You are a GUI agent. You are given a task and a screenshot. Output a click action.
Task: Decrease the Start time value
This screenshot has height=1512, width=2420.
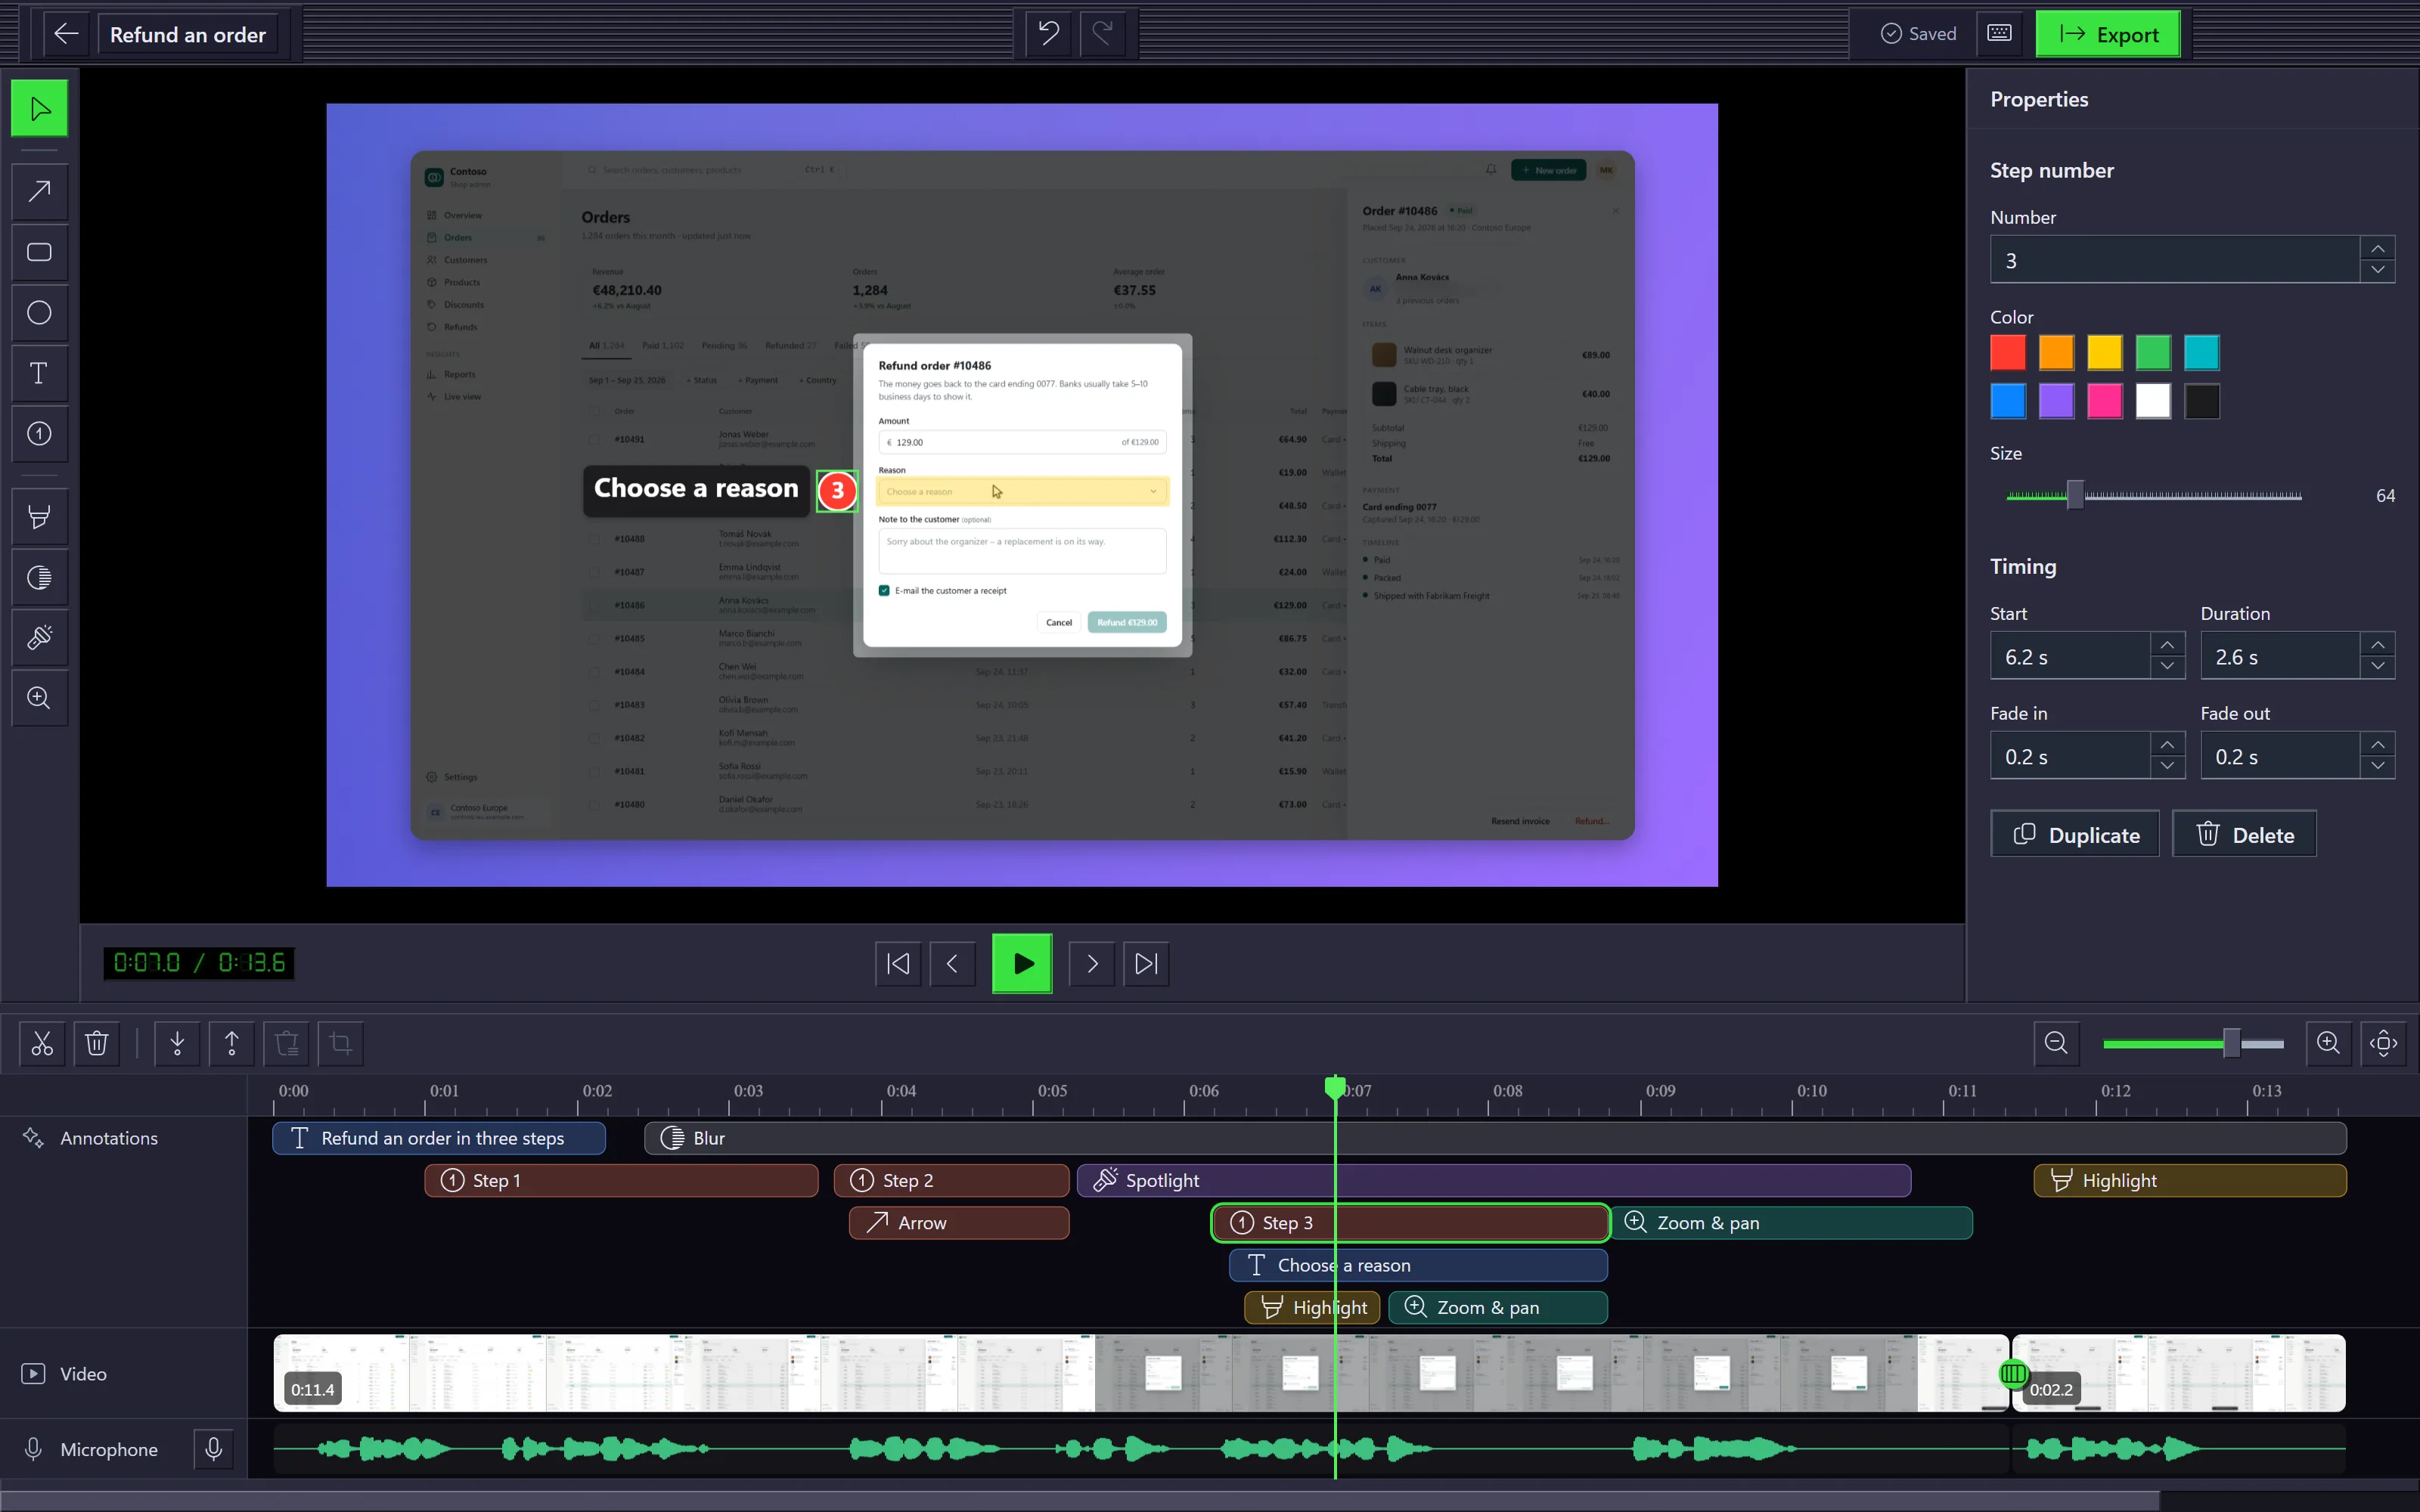(2167, 667)
